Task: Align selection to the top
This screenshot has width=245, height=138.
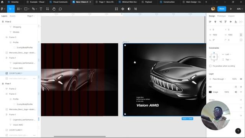Action: tap(225, 22)
